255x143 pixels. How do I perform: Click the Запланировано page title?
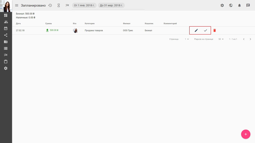(x=33, y=5)
